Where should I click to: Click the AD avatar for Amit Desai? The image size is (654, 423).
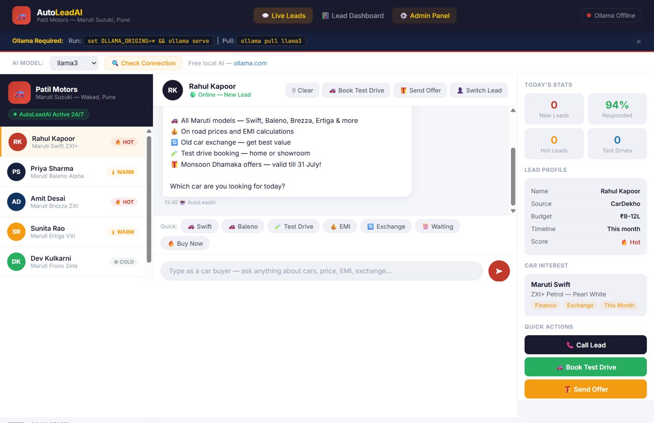pos(16,202)
